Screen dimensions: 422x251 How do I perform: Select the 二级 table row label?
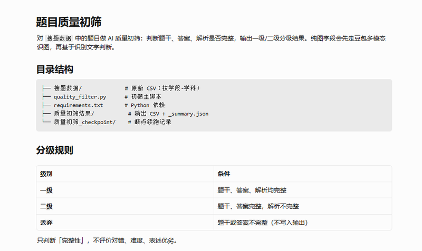[x=46, y=206]
